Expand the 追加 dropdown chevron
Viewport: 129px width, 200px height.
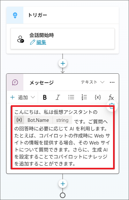click(x=33, y=97)
